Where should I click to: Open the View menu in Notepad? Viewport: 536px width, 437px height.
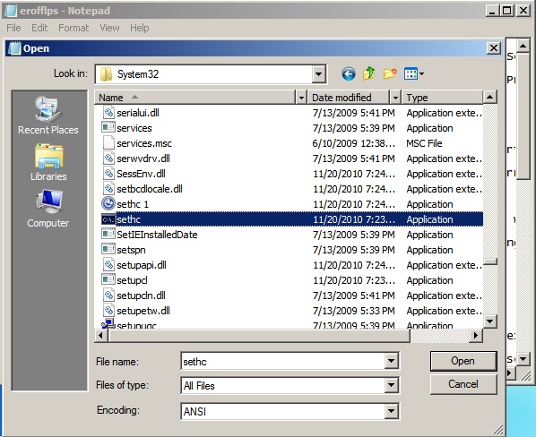[x=109, y=28]
